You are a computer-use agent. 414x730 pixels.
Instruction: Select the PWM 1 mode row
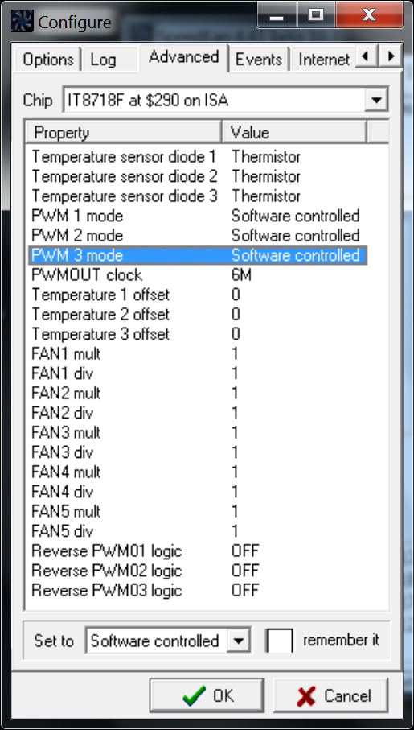pyautogui.click(x=198, y=216)
